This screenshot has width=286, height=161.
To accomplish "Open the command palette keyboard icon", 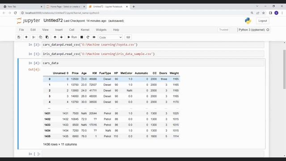I will pyautogui.click(x=128, y=37).
